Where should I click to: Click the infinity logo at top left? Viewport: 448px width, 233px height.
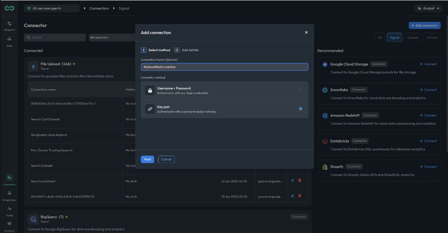click(x=10, y=8)
